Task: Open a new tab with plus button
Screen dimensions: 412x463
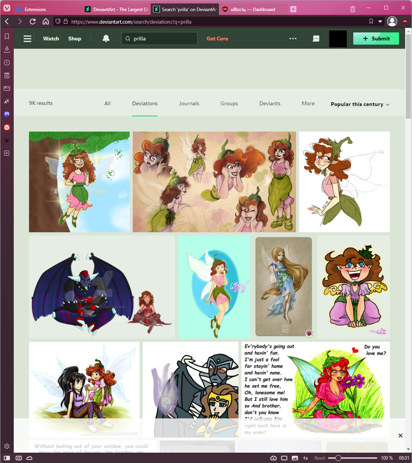Action: pos(293,9)
